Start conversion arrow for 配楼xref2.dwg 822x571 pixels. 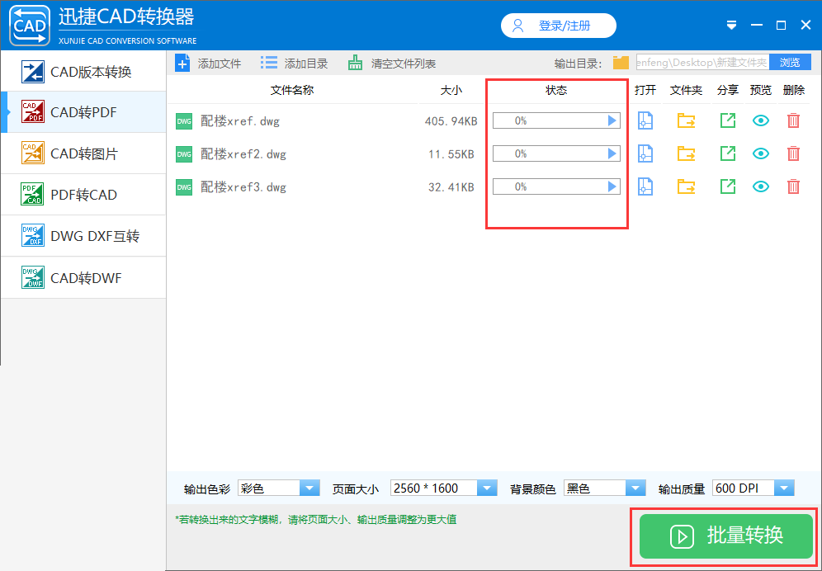pyautogui.click(x=612, y=153)
